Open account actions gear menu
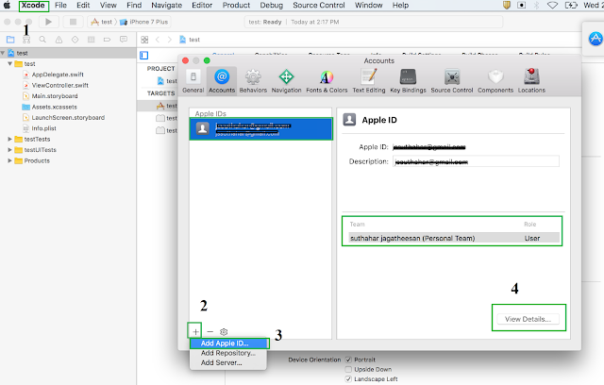The height and width of the screenshot is (385, 604). coord(224,331)
